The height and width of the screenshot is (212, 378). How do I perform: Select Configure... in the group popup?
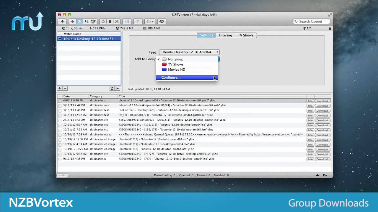click(x=187, y=77)
